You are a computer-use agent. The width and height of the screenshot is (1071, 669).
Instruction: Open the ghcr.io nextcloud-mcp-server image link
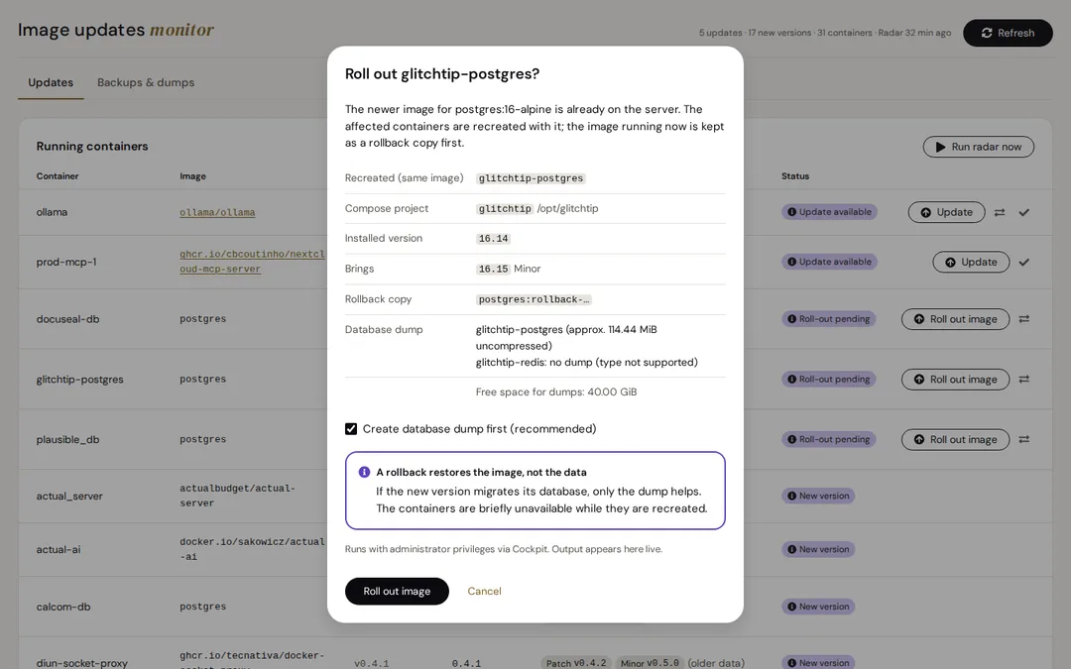tap(252, 262)
